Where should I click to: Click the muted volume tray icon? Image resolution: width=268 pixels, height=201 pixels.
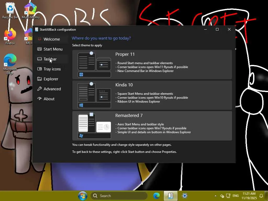coord(222,196)
